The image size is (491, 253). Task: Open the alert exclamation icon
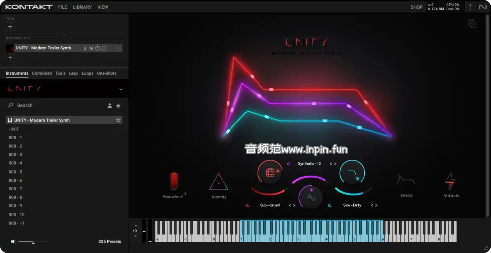(470, 7)
